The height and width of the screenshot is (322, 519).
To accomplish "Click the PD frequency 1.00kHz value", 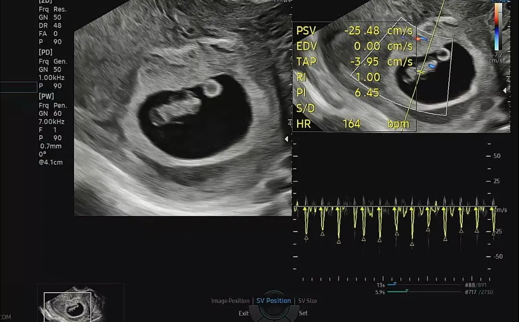I will coord(51,77).
